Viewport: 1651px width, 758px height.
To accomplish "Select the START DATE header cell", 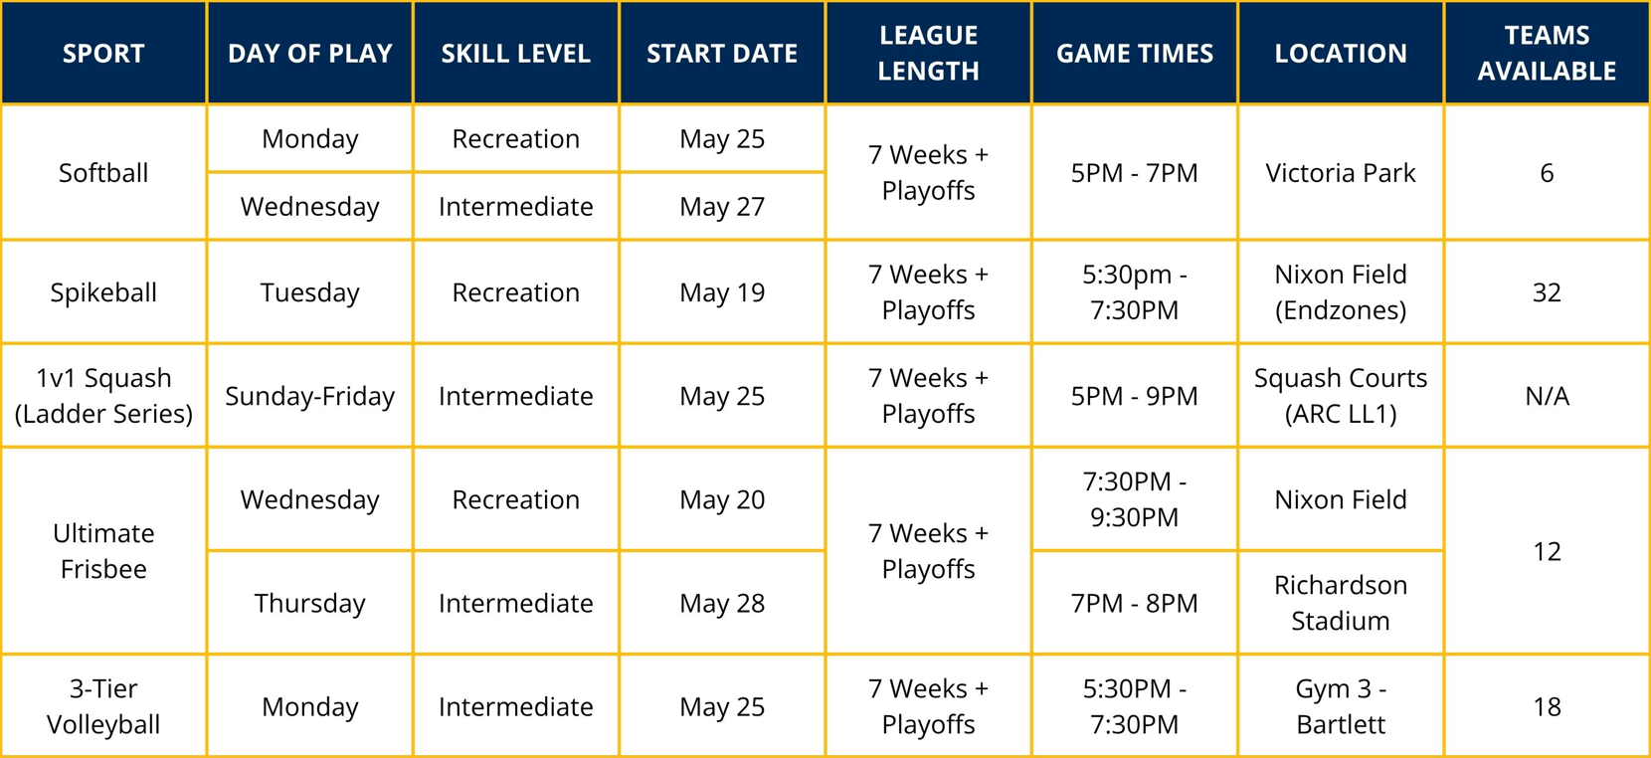I will pyautogui.click(x=722, y=53).
